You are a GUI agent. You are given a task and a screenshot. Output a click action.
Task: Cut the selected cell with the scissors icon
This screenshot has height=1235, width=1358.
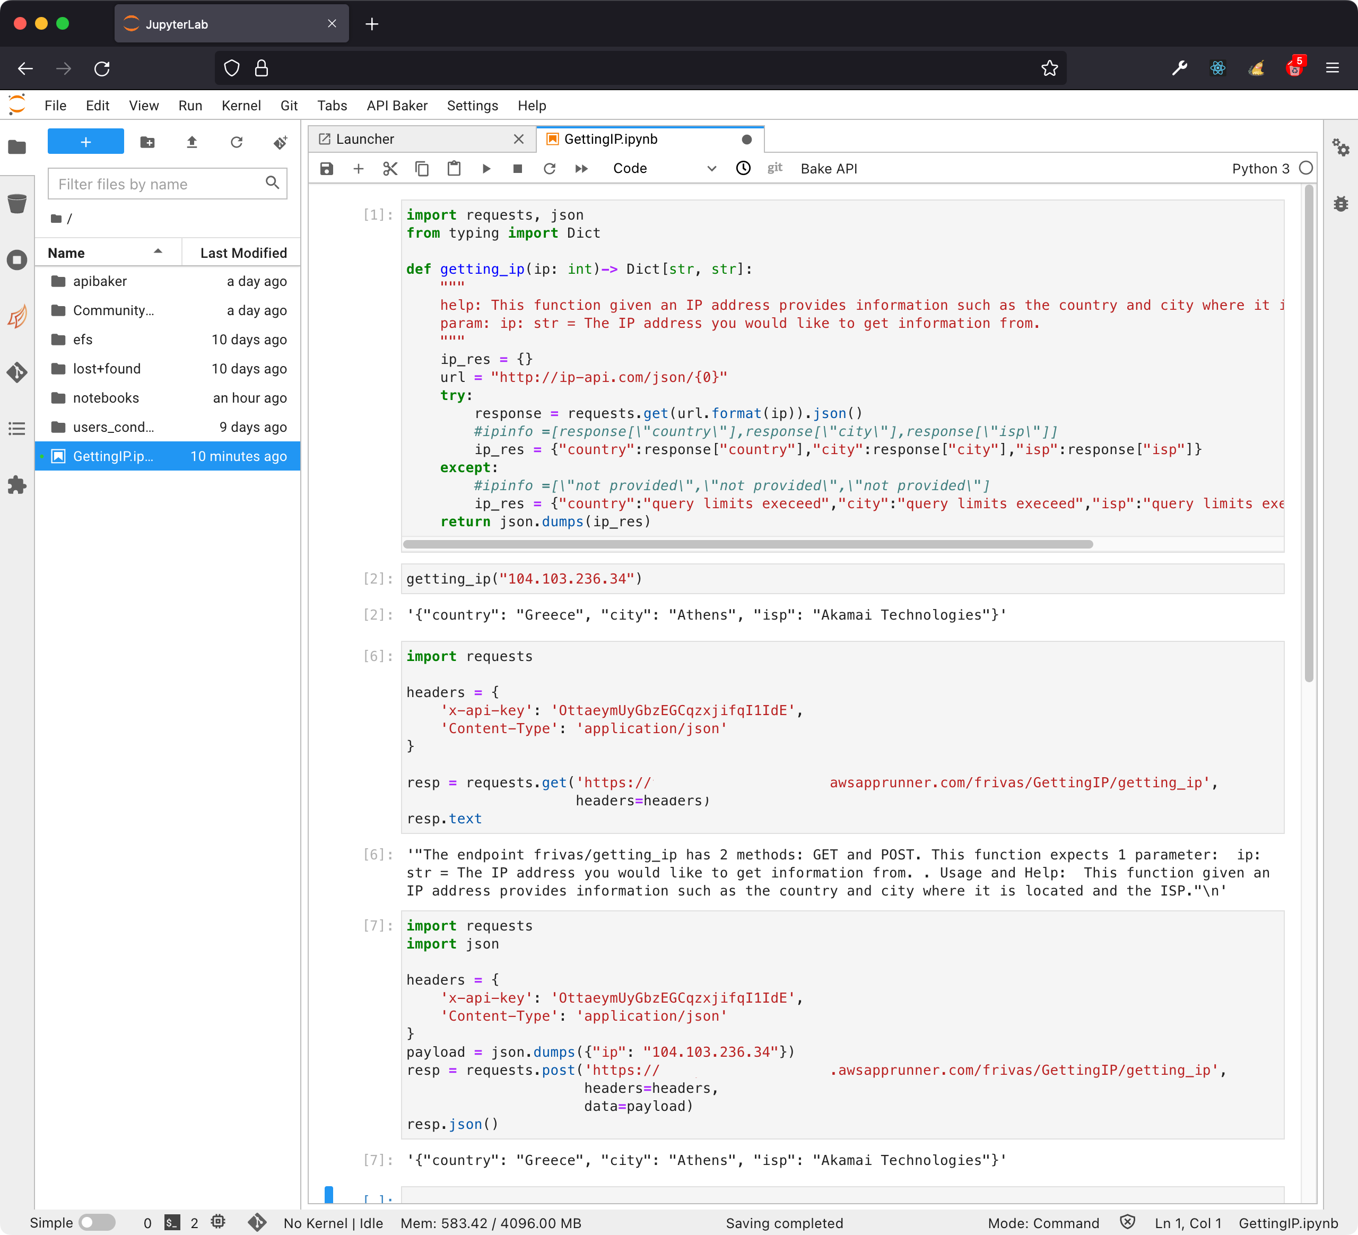390,169
